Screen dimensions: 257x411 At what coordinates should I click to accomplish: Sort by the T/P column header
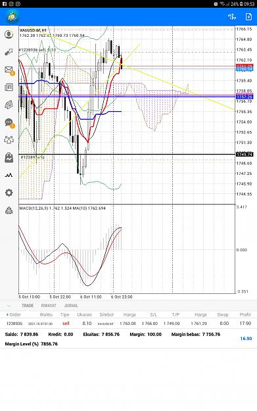[x=175, y=314]
